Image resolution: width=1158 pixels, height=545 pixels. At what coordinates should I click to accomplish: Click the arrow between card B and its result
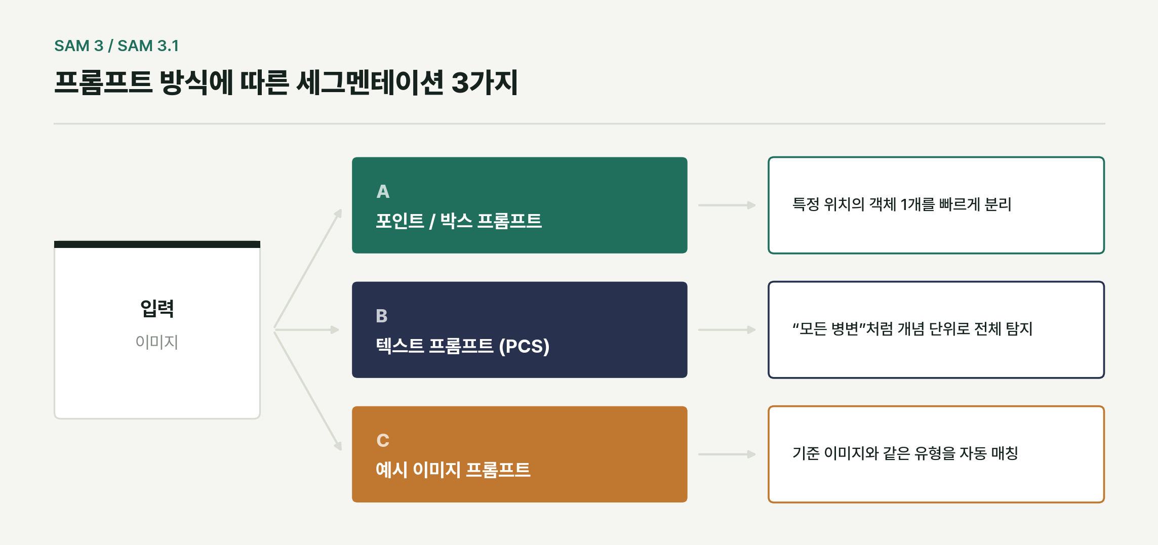pos(727,329)
